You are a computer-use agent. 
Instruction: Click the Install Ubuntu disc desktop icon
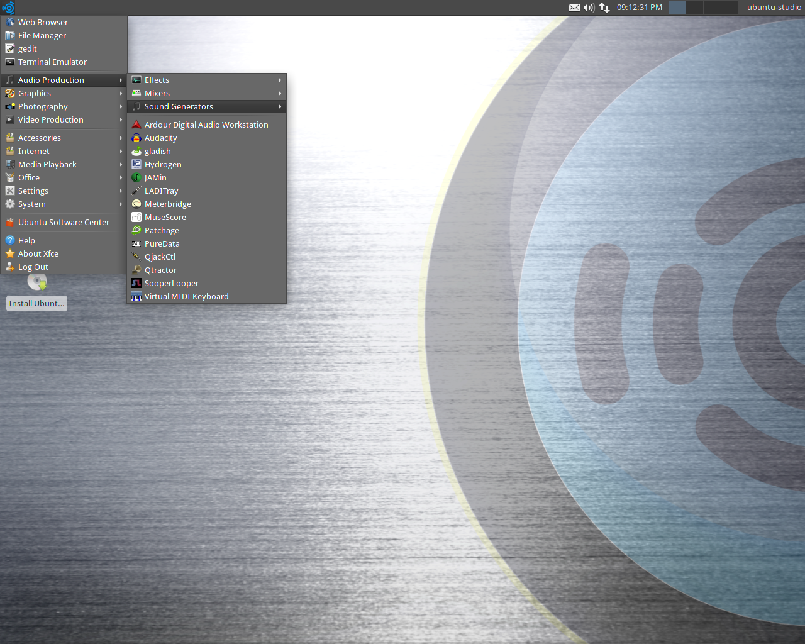[37, 282]
